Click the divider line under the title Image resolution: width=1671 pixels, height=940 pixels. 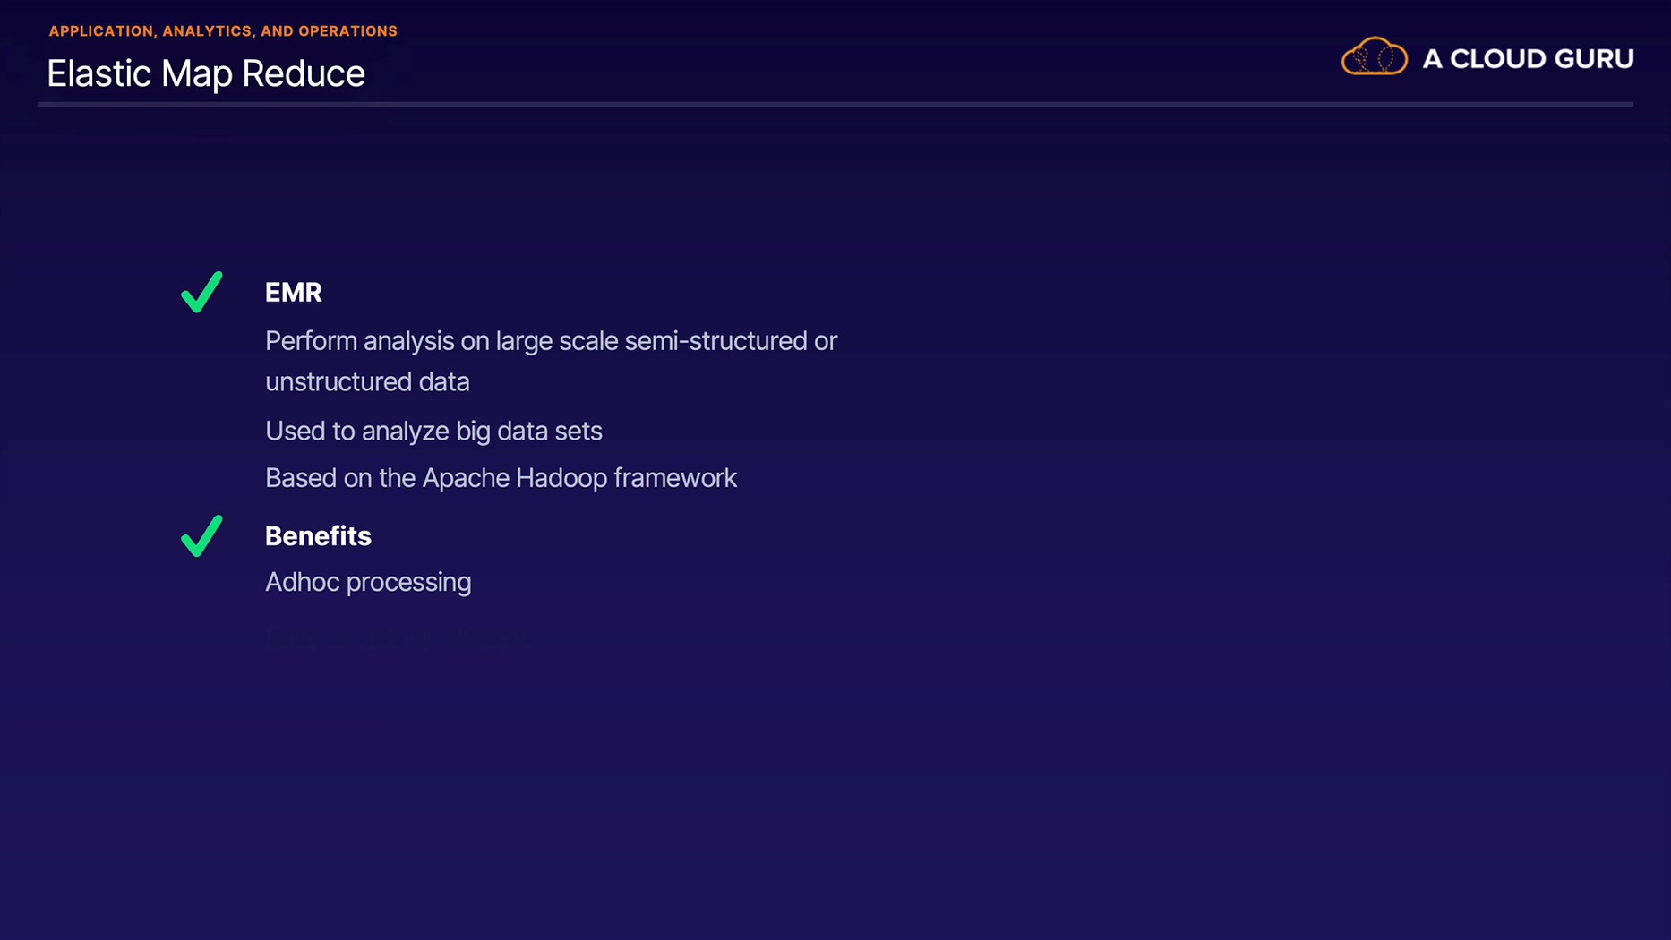point(835,105)
